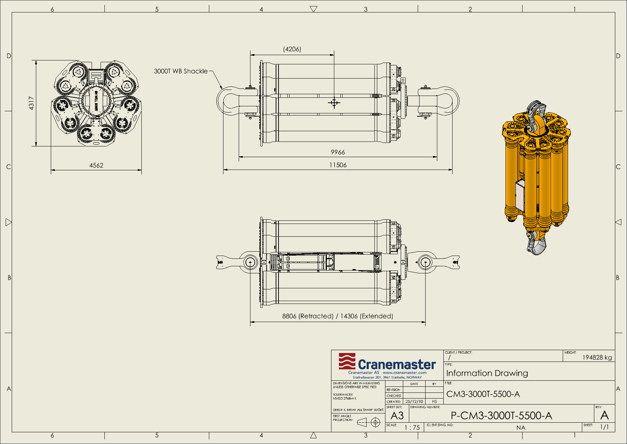Select the weight value 194828 kg
The height and width of the screenshot is (444, 627).
tap(597, 357)
